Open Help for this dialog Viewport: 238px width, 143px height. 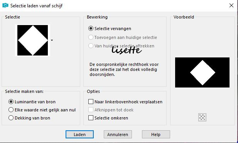click(156, 135)
